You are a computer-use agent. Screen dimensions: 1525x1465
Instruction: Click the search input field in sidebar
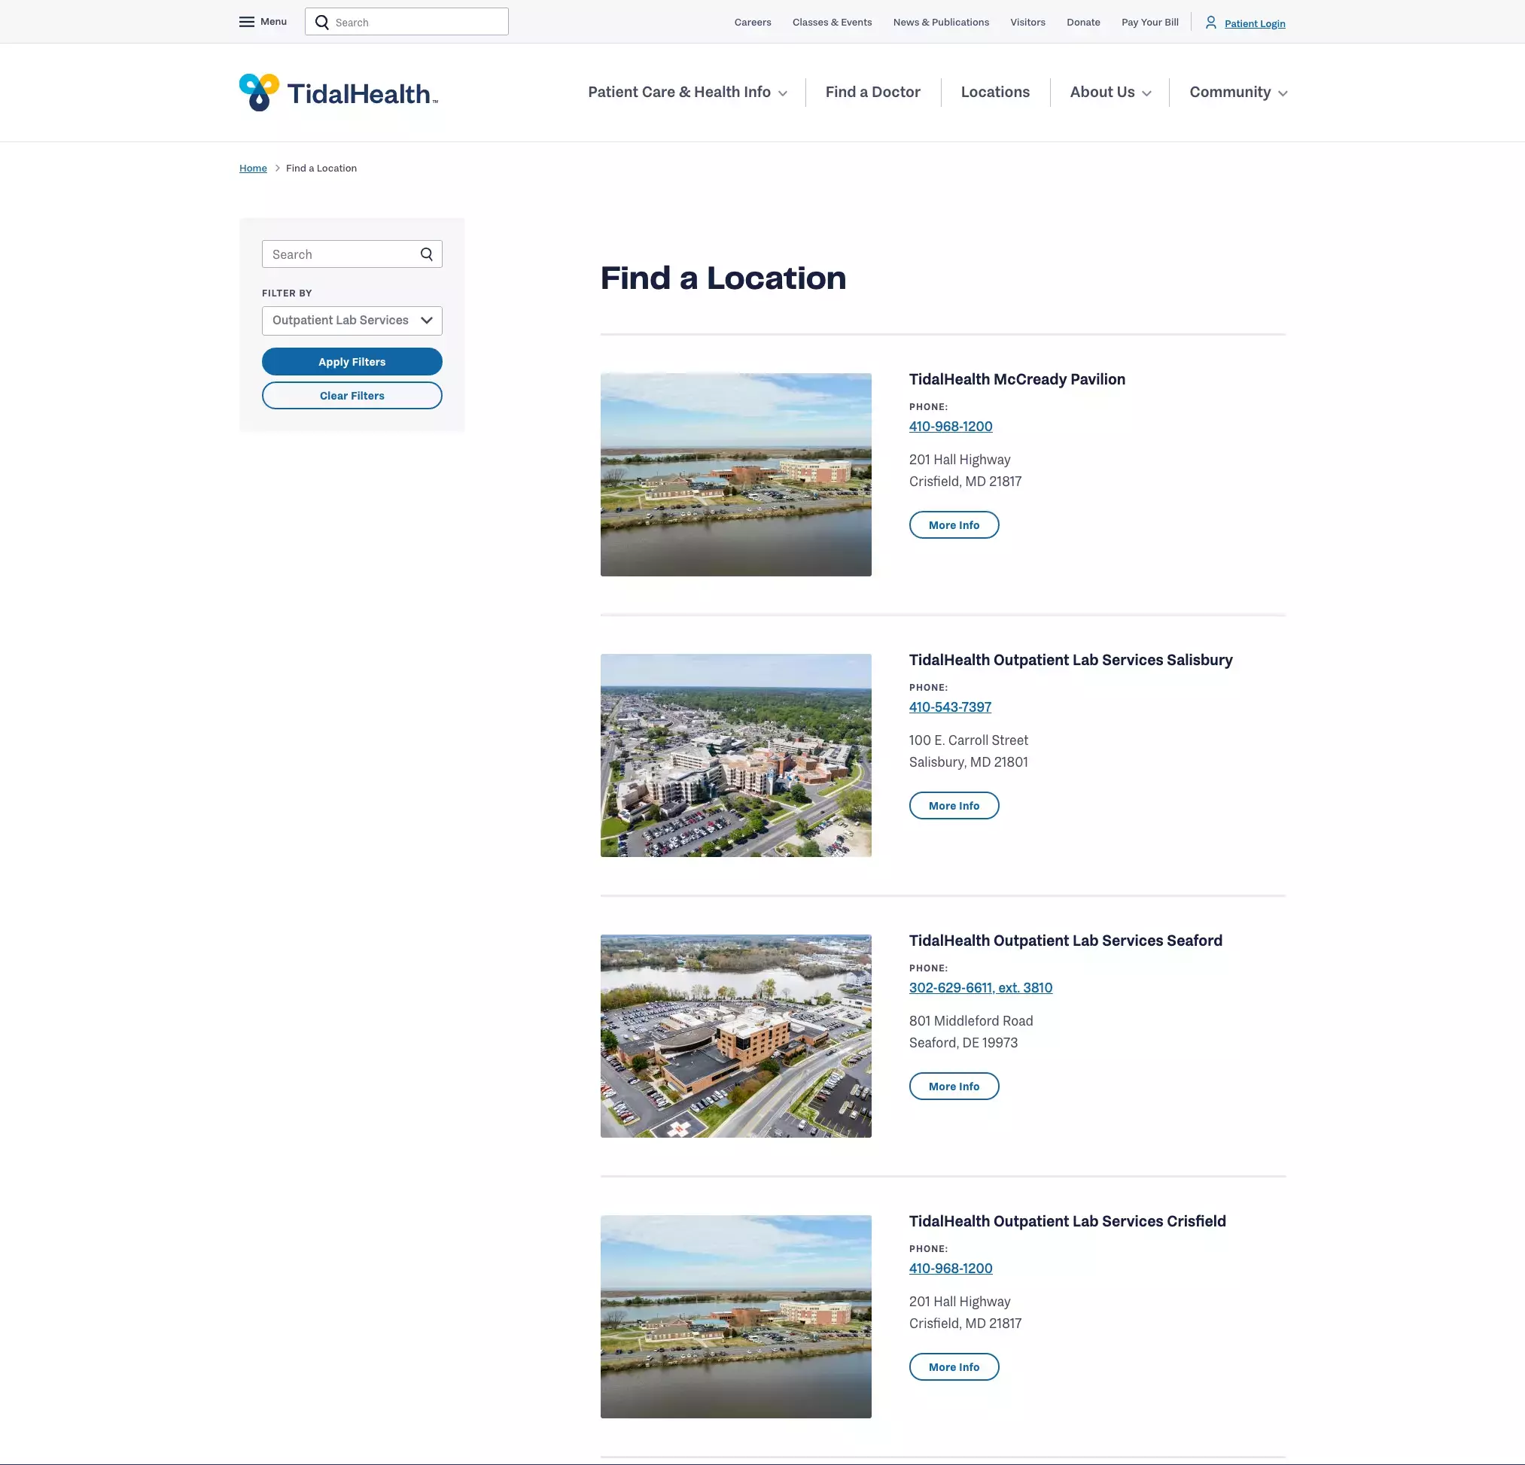coord(352,254)
